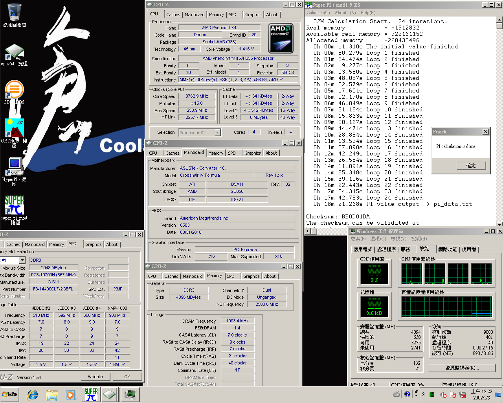Click the on-screen keyboard tray icon
This screenshot has width=503, height=403.
click(x=397, y=394)
